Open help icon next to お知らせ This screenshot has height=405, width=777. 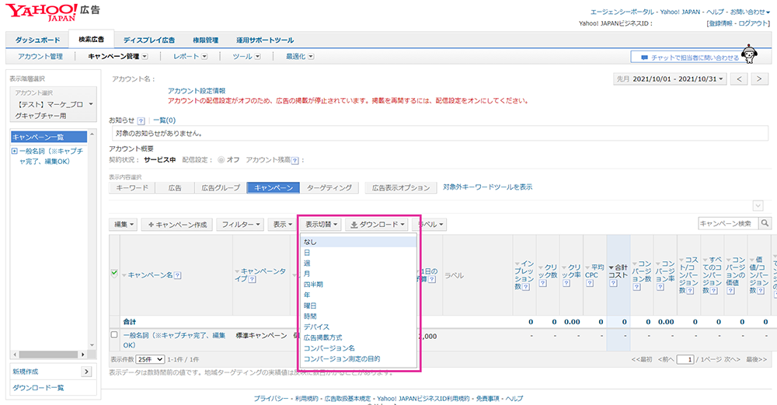point(141,120)
